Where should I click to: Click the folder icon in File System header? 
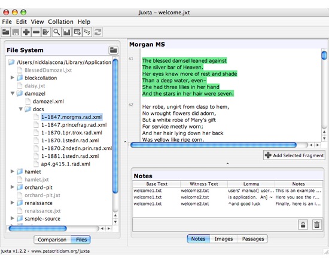[x=114, y=50]
